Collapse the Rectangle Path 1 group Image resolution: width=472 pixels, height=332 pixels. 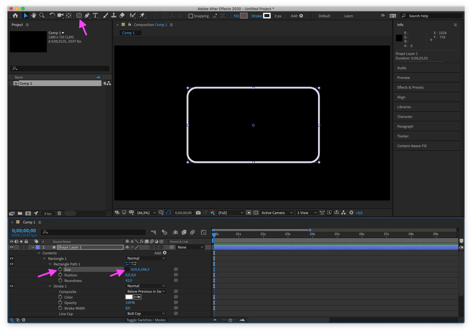50,264
